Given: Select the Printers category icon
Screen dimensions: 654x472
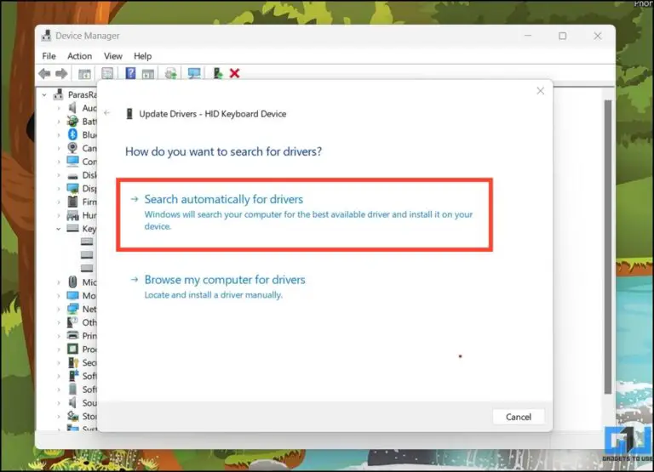Looking at the screenshot, I should point(72,335).
